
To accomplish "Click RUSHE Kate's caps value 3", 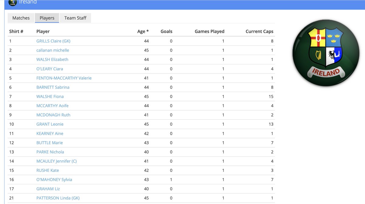I will coord(272,170).
